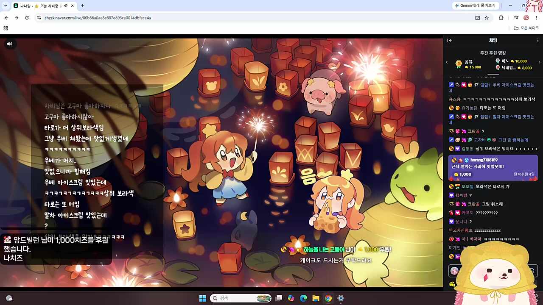Open the Chrome extensions puzzle icon
This screenshot has width=543, height=305.
tap(501, 18)
